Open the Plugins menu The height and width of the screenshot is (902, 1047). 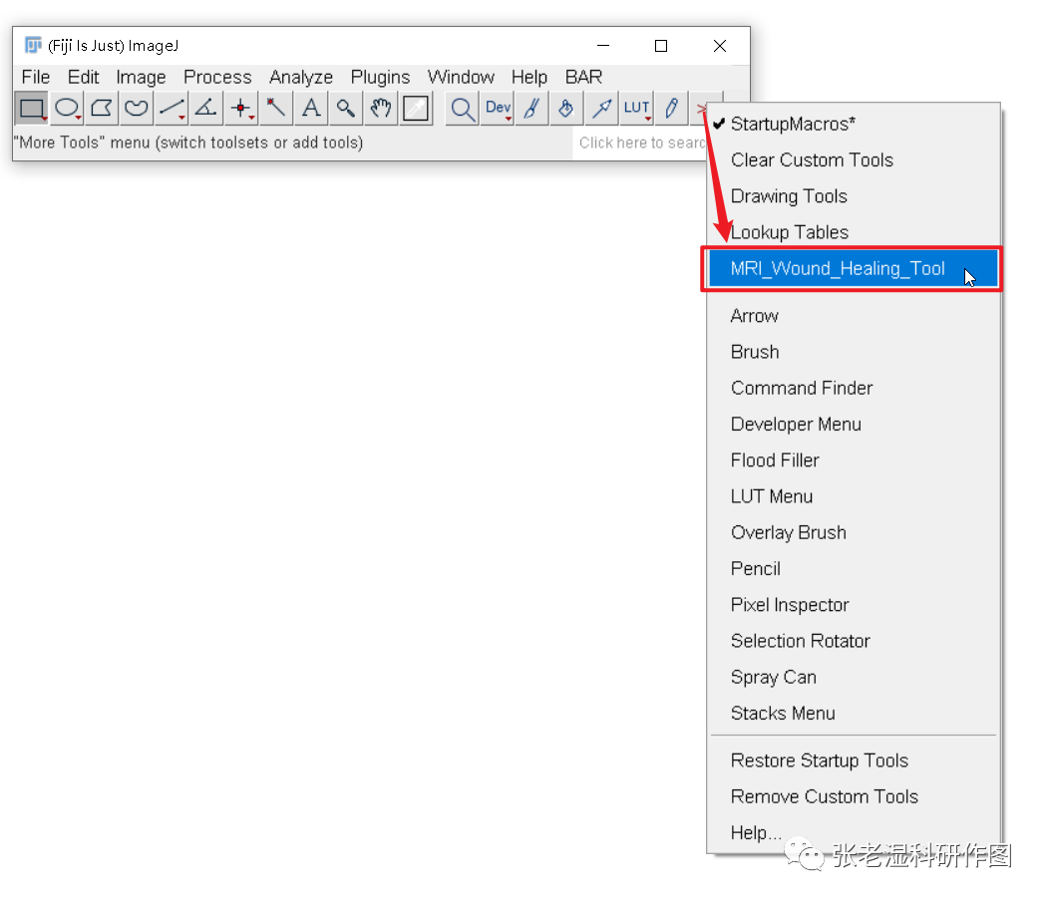(x=380, y=77)
